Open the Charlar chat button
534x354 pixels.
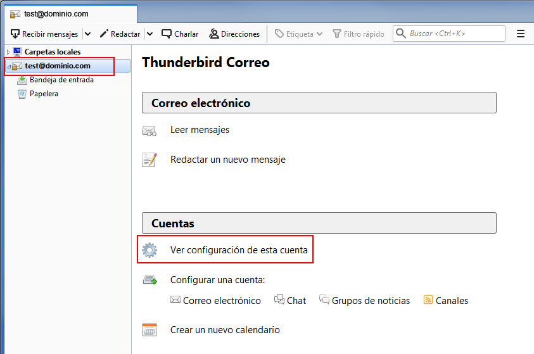click(x=180, y=34)
